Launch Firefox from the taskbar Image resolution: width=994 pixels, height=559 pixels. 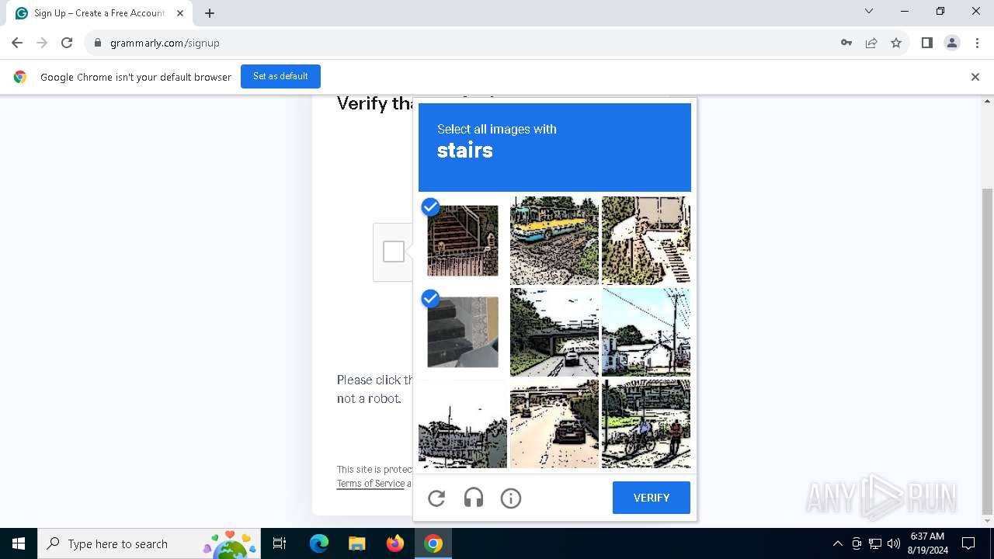point(394,543)
